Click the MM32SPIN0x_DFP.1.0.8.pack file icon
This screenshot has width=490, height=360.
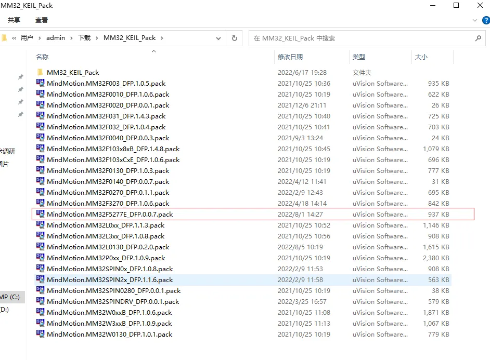pos(40,269)
